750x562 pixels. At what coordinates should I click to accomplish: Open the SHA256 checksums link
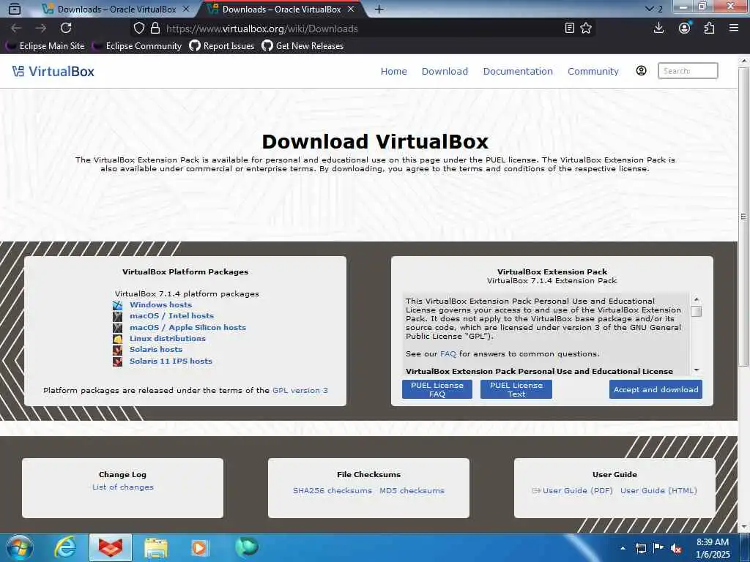pyautogui.click(x=332, y=491)
